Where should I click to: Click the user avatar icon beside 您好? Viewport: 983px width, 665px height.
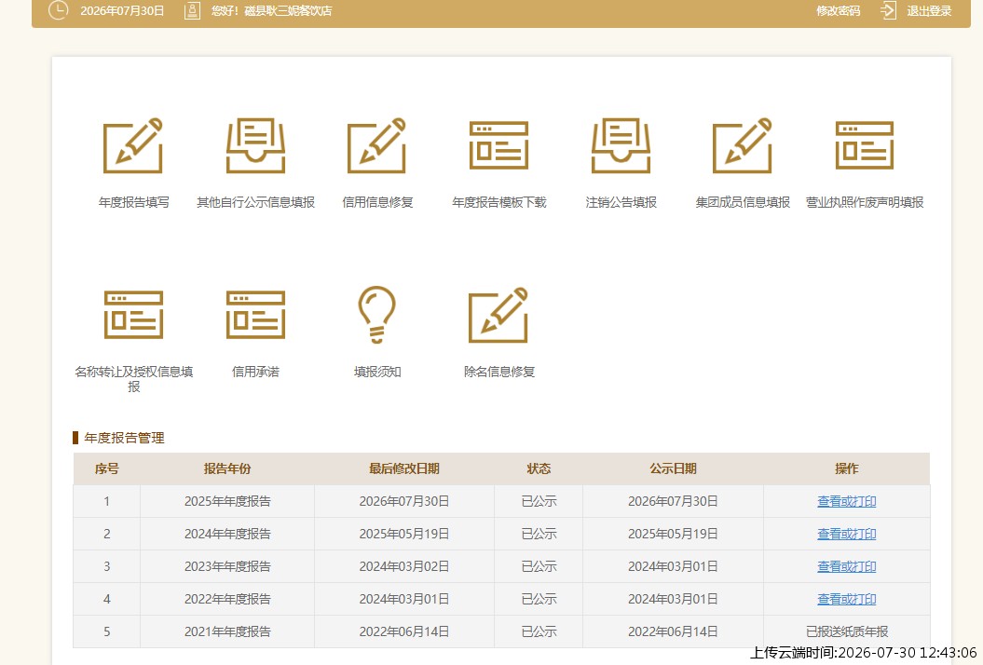pyautogui.click(x=193, y=10)
